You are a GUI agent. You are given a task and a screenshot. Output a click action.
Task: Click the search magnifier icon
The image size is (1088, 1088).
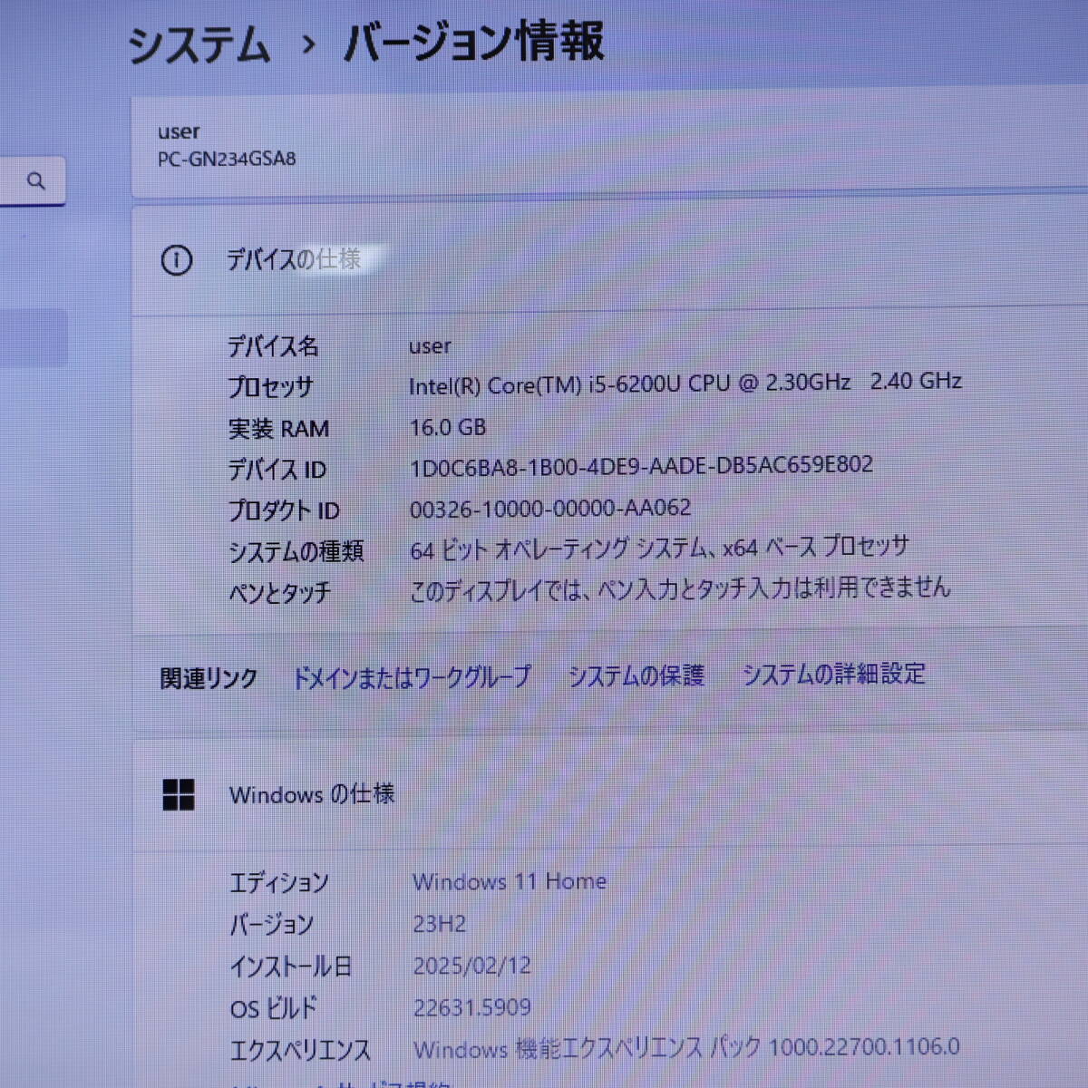pos(36,181)
